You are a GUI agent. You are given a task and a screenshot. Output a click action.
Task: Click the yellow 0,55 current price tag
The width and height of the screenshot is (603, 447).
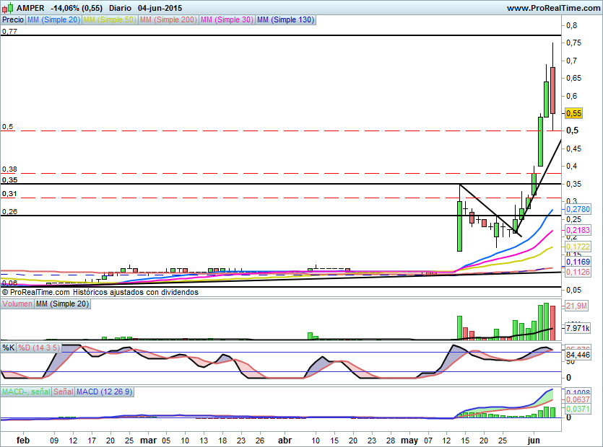[573, 113]
